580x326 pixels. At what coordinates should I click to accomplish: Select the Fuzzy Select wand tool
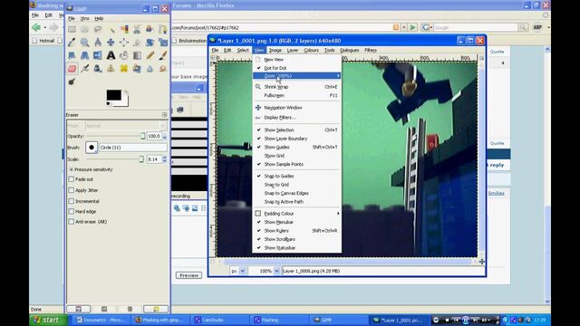point(111,29)
